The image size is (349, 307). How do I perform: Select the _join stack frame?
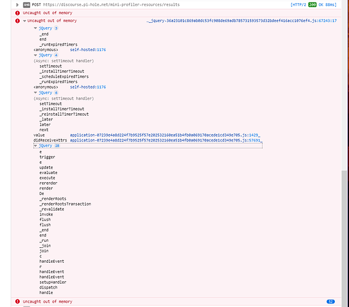click(45, 245)
